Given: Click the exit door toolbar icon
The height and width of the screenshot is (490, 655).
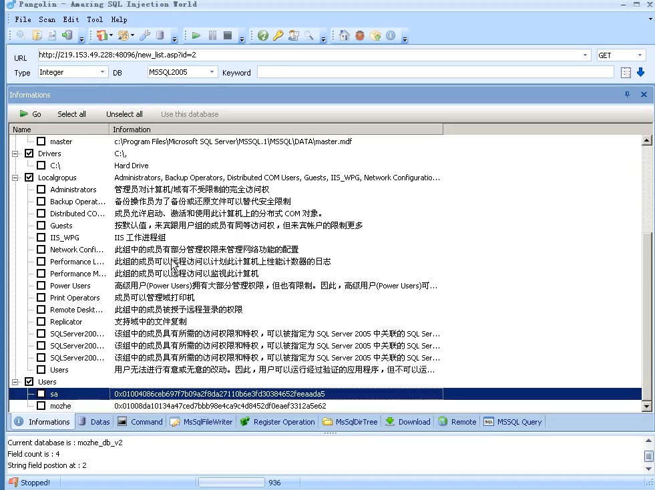Looking at the screenshot, I should click(67, 35).
